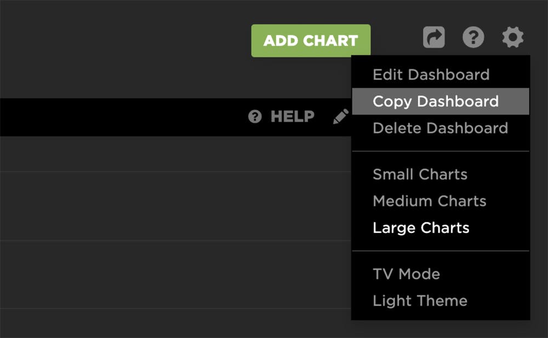Close the settings gear menu
The image size is (548, 338).
(513, 38)
